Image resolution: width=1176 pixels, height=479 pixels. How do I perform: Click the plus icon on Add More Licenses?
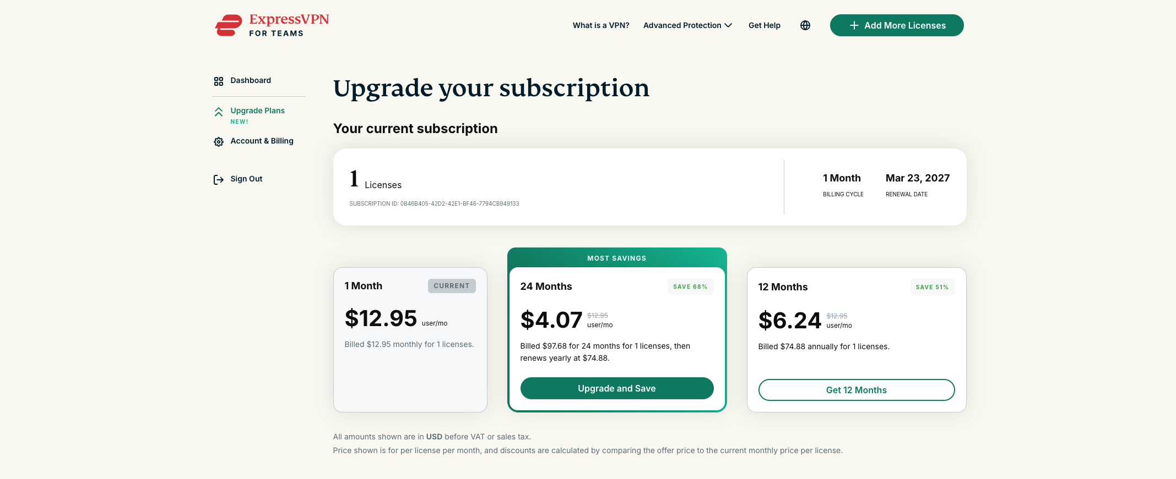click(854, 25)
